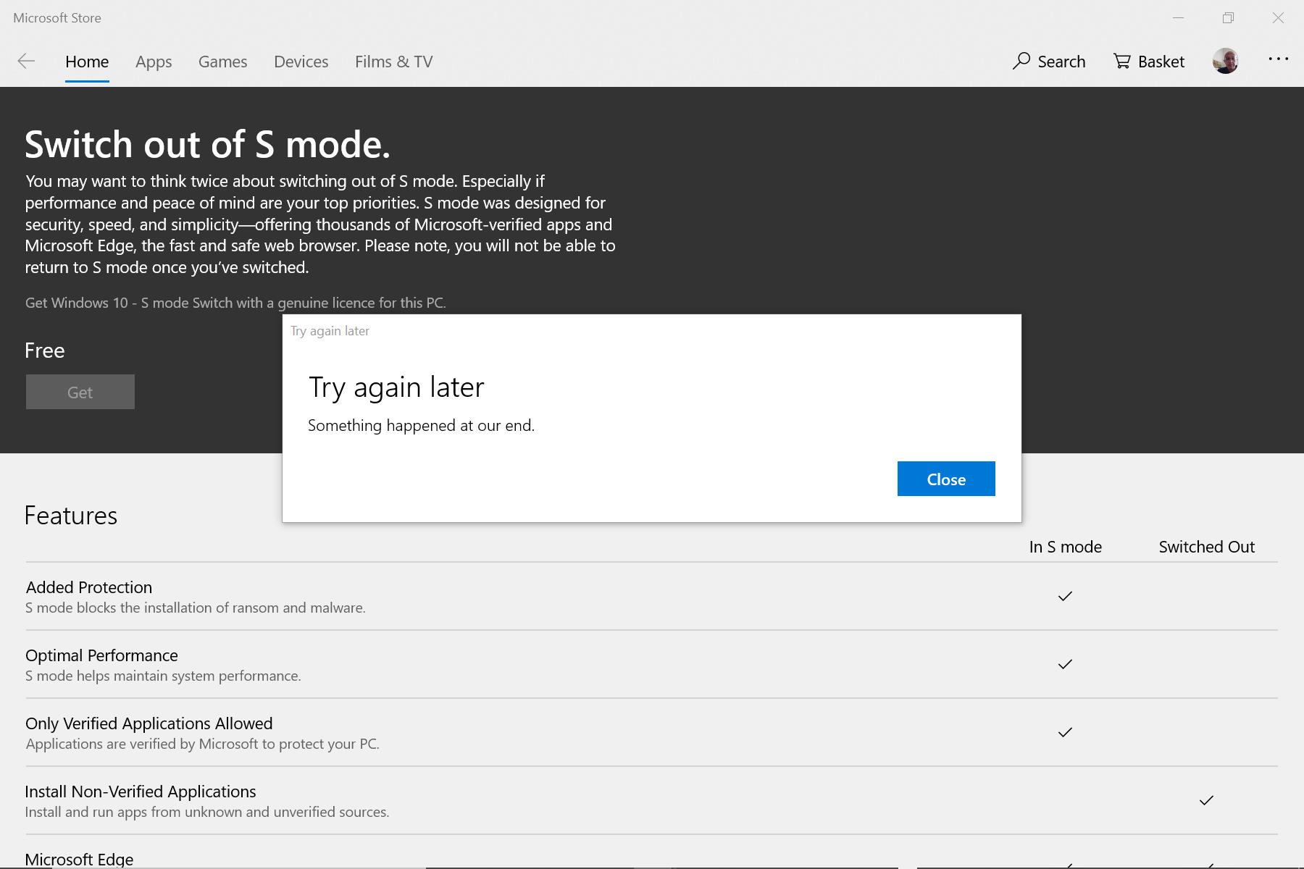Click the 'Optimal Performance' feature title
Viewport: 1304px width, 869px height.
[x=101, y=655]
